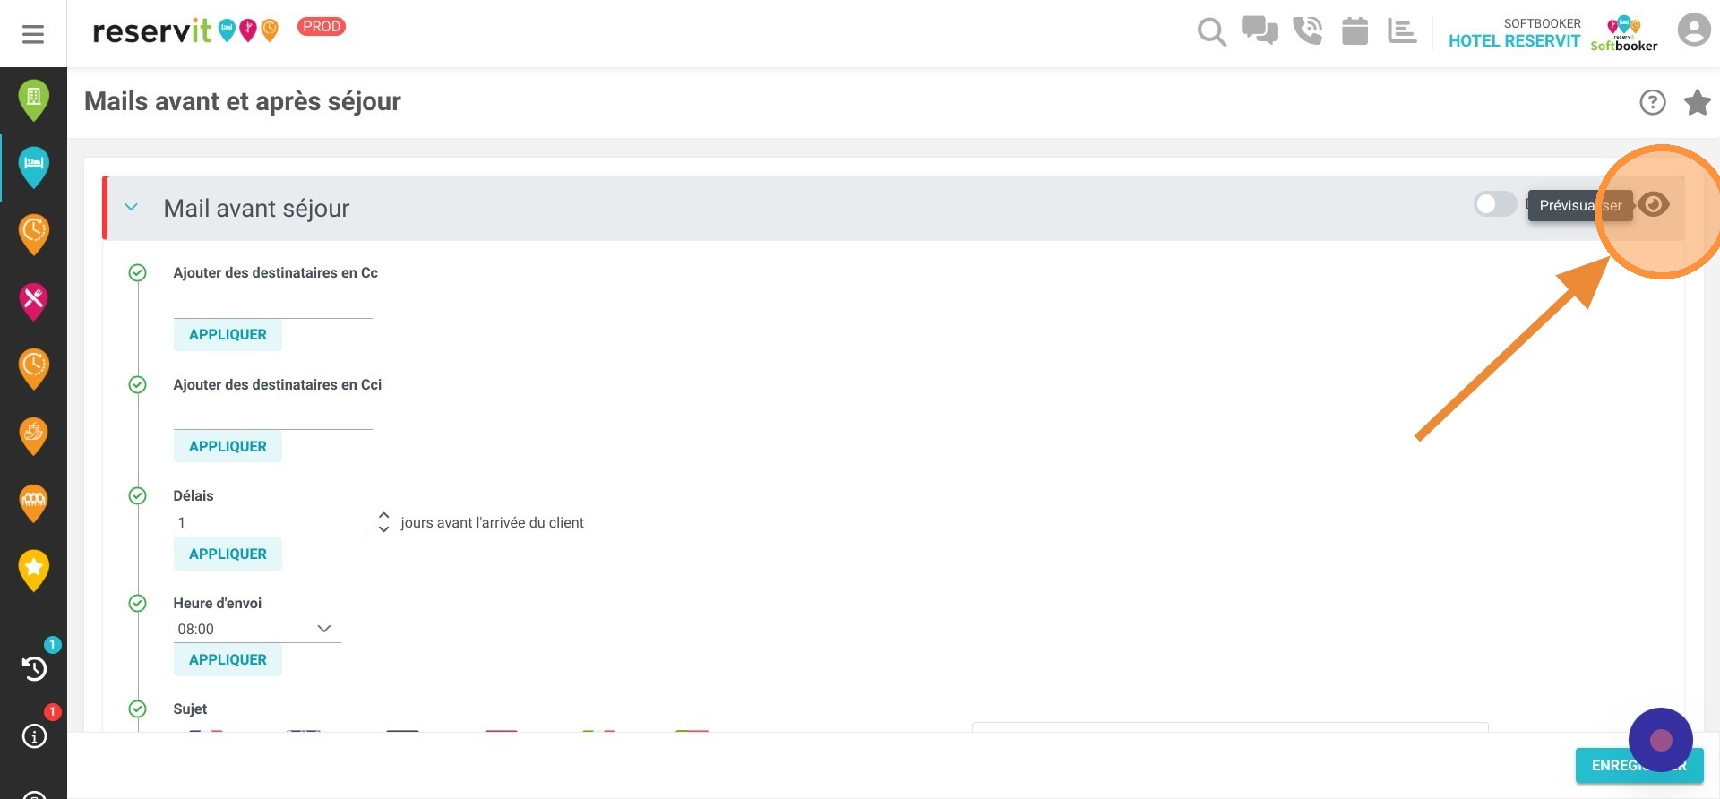Click the phone call icon
The height and width of the screenshot is (799, 1720).
coord(1307,30)
